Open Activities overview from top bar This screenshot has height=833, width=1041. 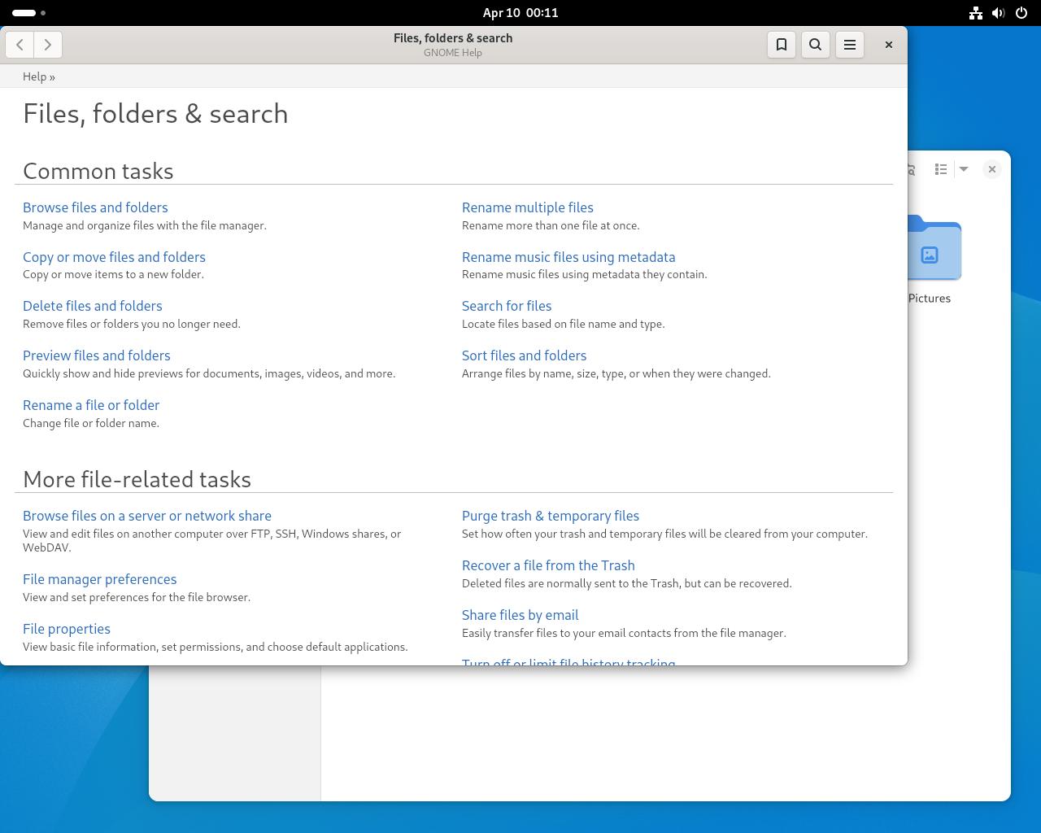click(29, 12)
